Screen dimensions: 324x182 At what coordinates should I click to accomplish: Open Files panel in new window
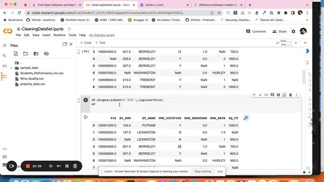(x=65, y=44)
